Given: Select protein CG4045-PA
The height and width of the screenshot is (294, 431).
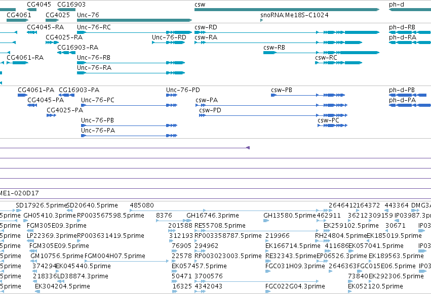Looking at the screenshot, I should (32, 105).
